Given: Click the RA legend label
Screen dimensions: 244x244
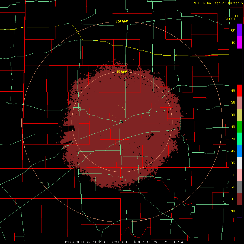Looking at the screenshot, I should 233,139.
